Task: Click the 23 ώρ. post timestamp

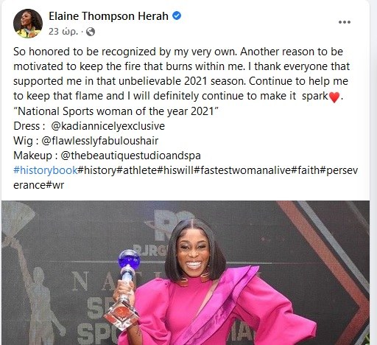Action: point(63,32)
